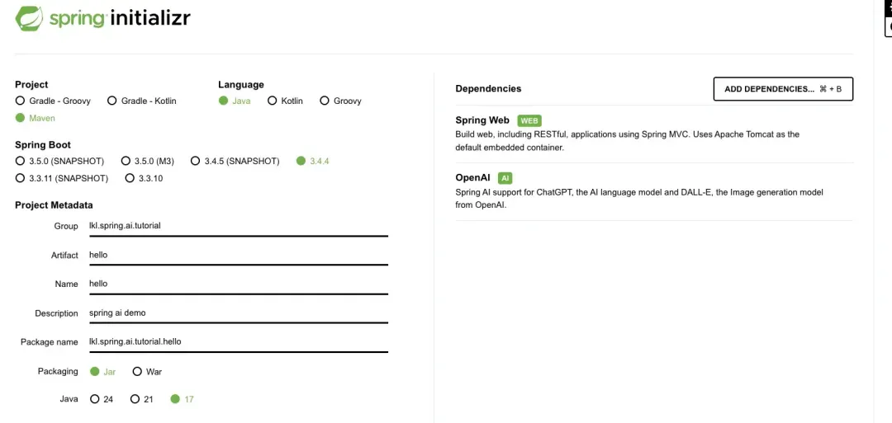892x423 pixels.
Task: Click the Package name field
Action: pos(239,342)
